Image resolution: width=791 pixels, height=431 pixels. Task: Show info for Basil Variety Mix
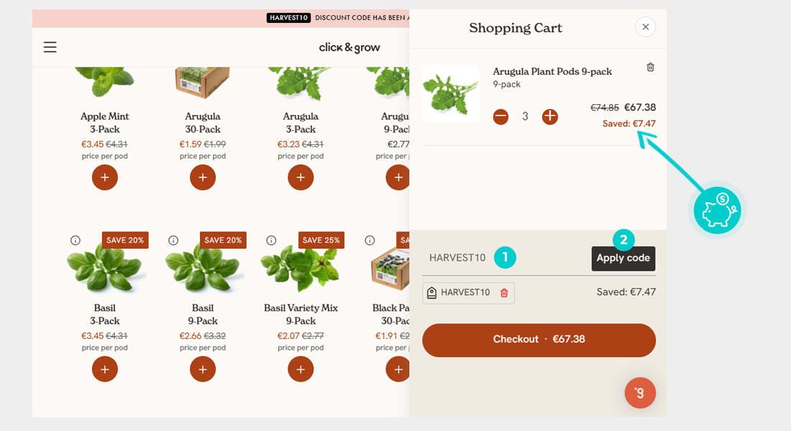(x=271, y=241)
